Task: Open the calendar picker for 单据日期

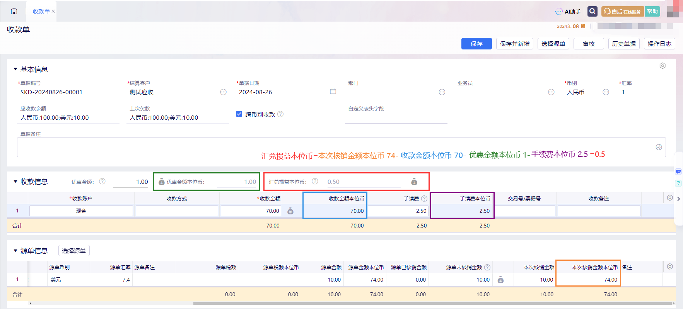Action: click(333, 92)
